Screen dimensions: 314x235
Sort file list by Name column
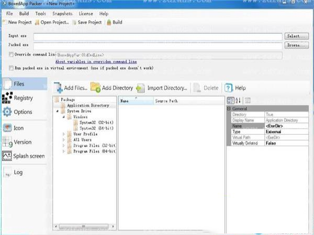(136, 101)
